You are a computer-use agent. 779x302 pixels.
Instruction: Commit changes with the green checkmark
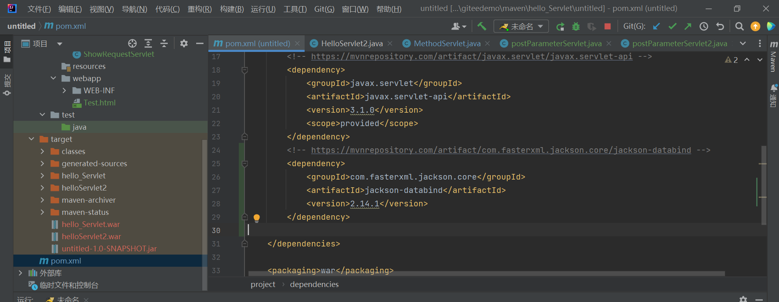(672, 26)
